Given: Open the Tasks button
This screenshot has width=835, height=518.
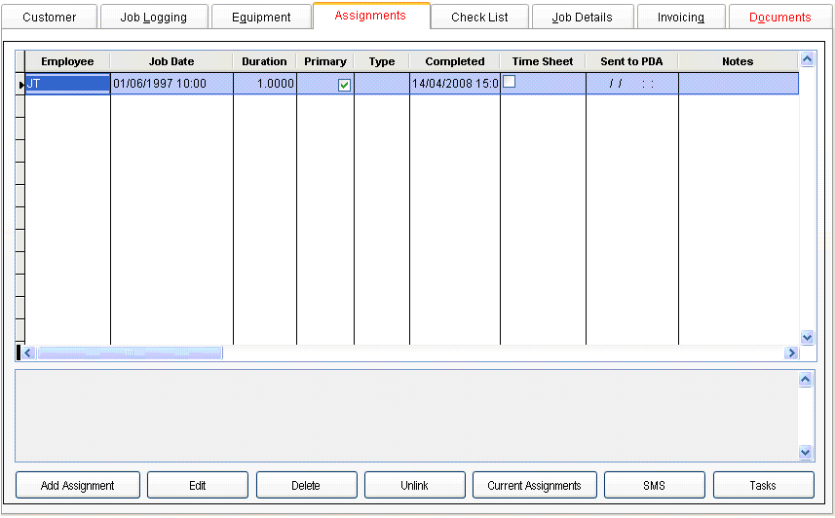Looking at the screenshot, I should (x=763, y=485).
